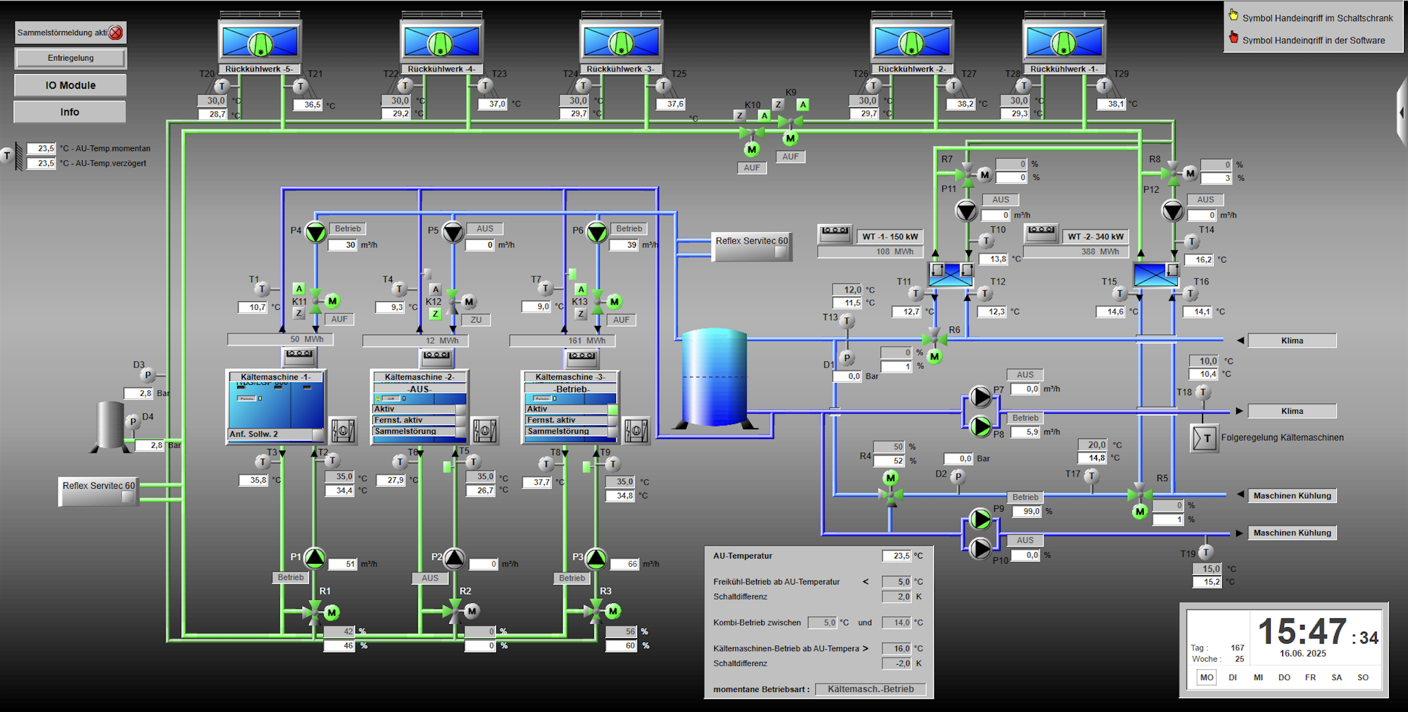The width and height of the screenshot is (1408, 712).
Task: Expand the side panel arrow at right edge
Action: click(x=1402, y=112)
